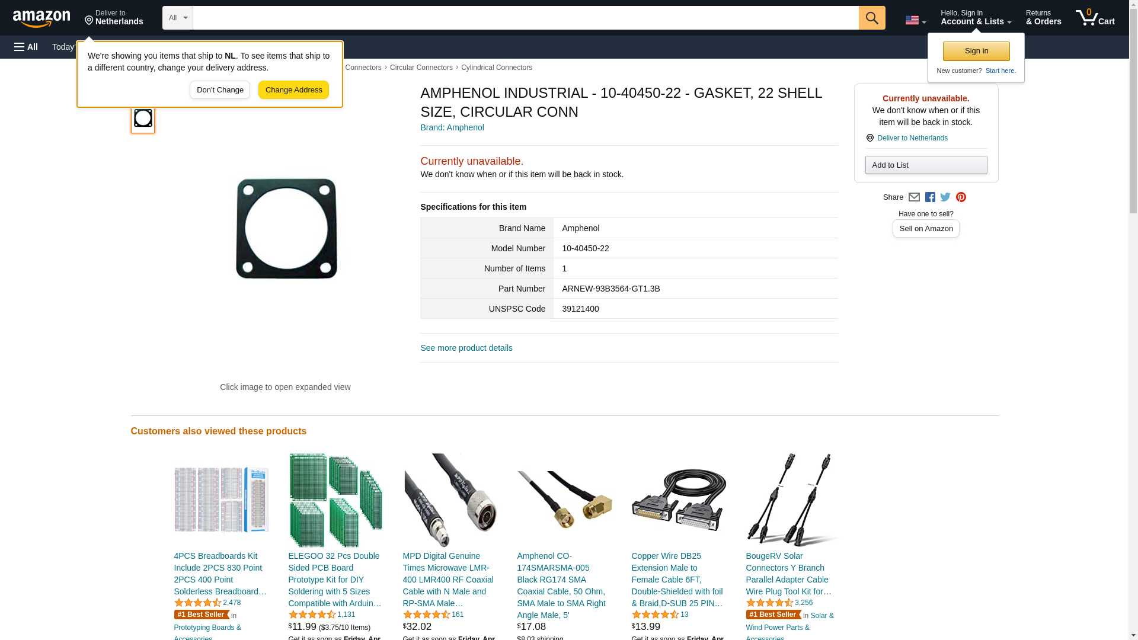
Task: Share product on Pinterest icon
Action: tap(961, 197)
